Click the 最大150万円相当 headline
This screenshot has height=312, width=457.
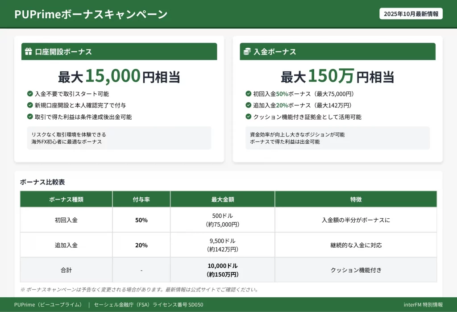337,77
